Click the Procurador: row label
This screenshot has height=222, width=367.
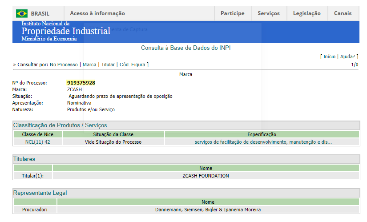coord(35,210)
